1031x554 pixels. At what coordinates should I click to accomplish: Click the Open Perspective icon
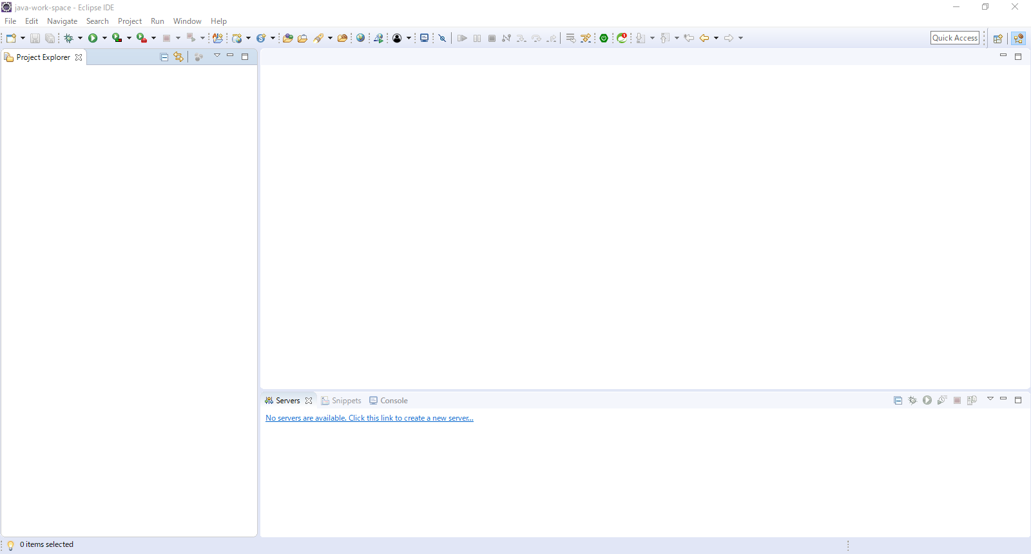(x=997, y=39)
